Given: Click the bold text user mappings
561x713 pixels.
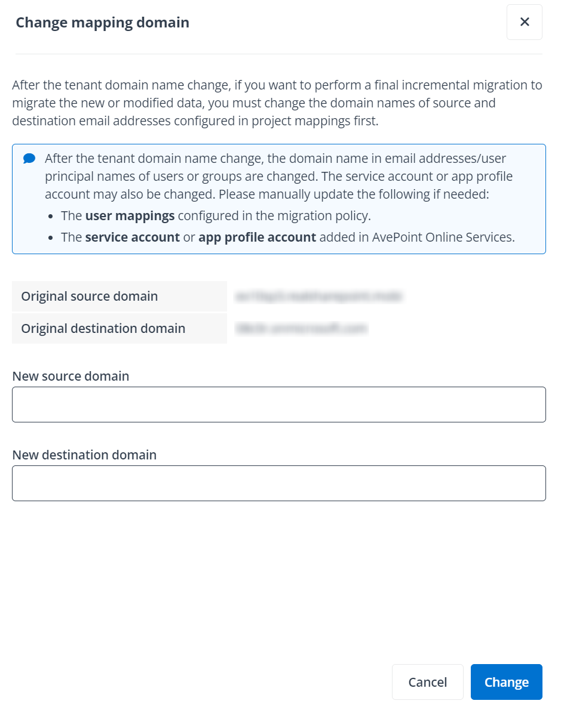Looking at the screenshot, I should [x=128, y=215].
